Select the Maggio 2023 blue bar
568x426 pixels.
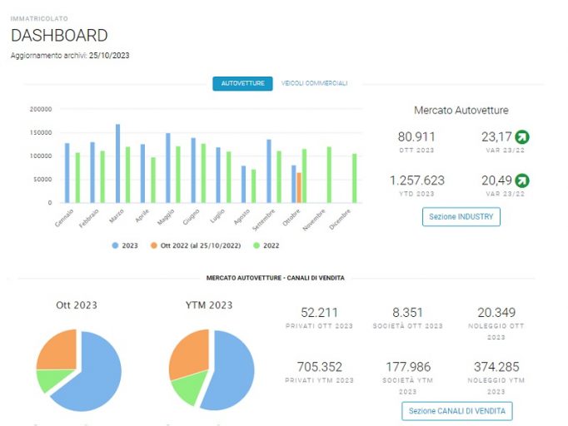(x=168, y=168)
